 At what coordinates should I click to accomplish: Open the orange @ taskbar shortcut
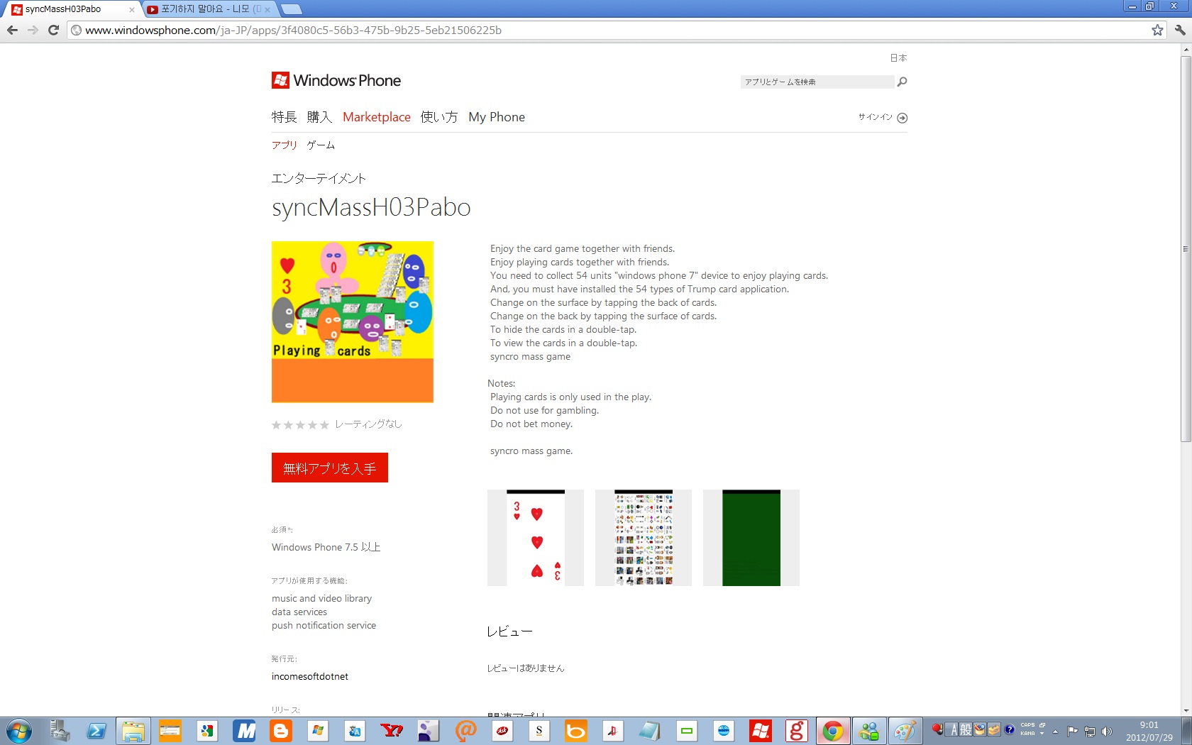click(465, 731)
